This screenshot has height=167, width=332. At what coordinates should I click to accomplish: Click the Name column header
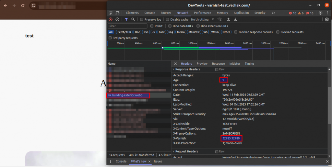click(x=139, y=64)
